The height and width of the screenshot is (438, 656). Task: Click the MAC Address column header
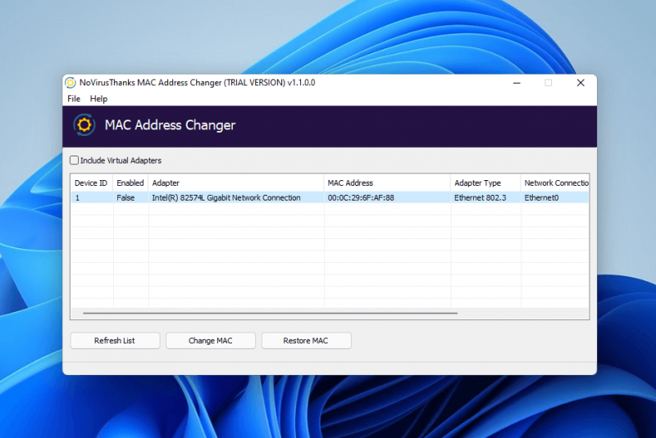pos(386,183)
